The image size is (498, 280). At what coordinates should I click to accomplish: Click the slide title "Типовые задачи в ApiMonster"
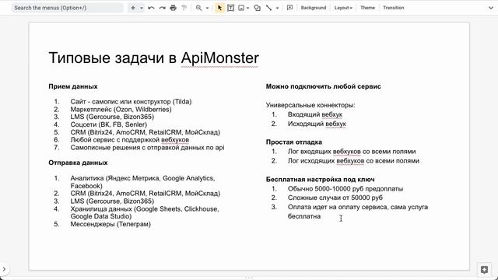pos(154,58)
